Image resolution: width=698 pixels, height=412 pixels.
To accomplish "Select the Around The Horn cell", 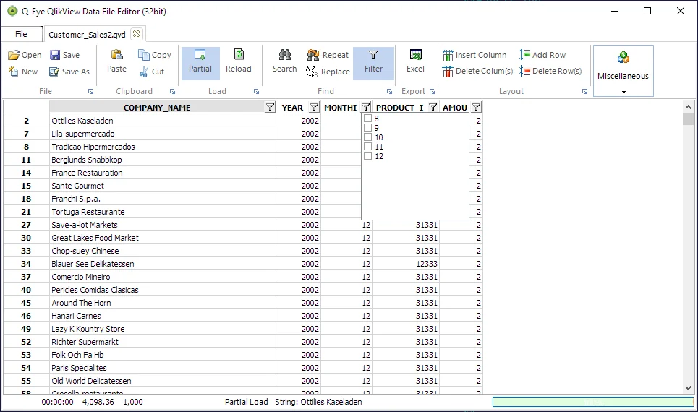I will (x=163, y=303).
